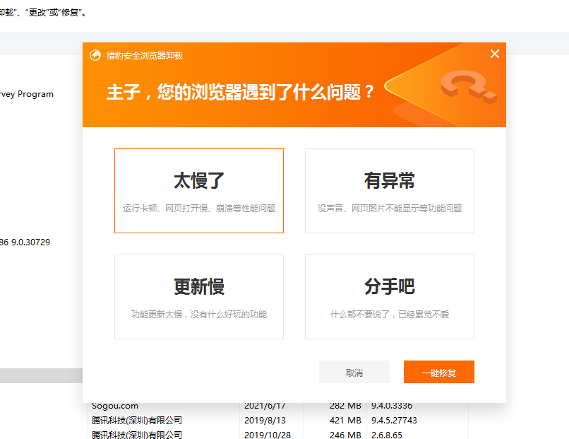Click the 2019/8/13 install date cell
Image resolution: width=569 pixels, height=439 pixels.
coord(265,421)
